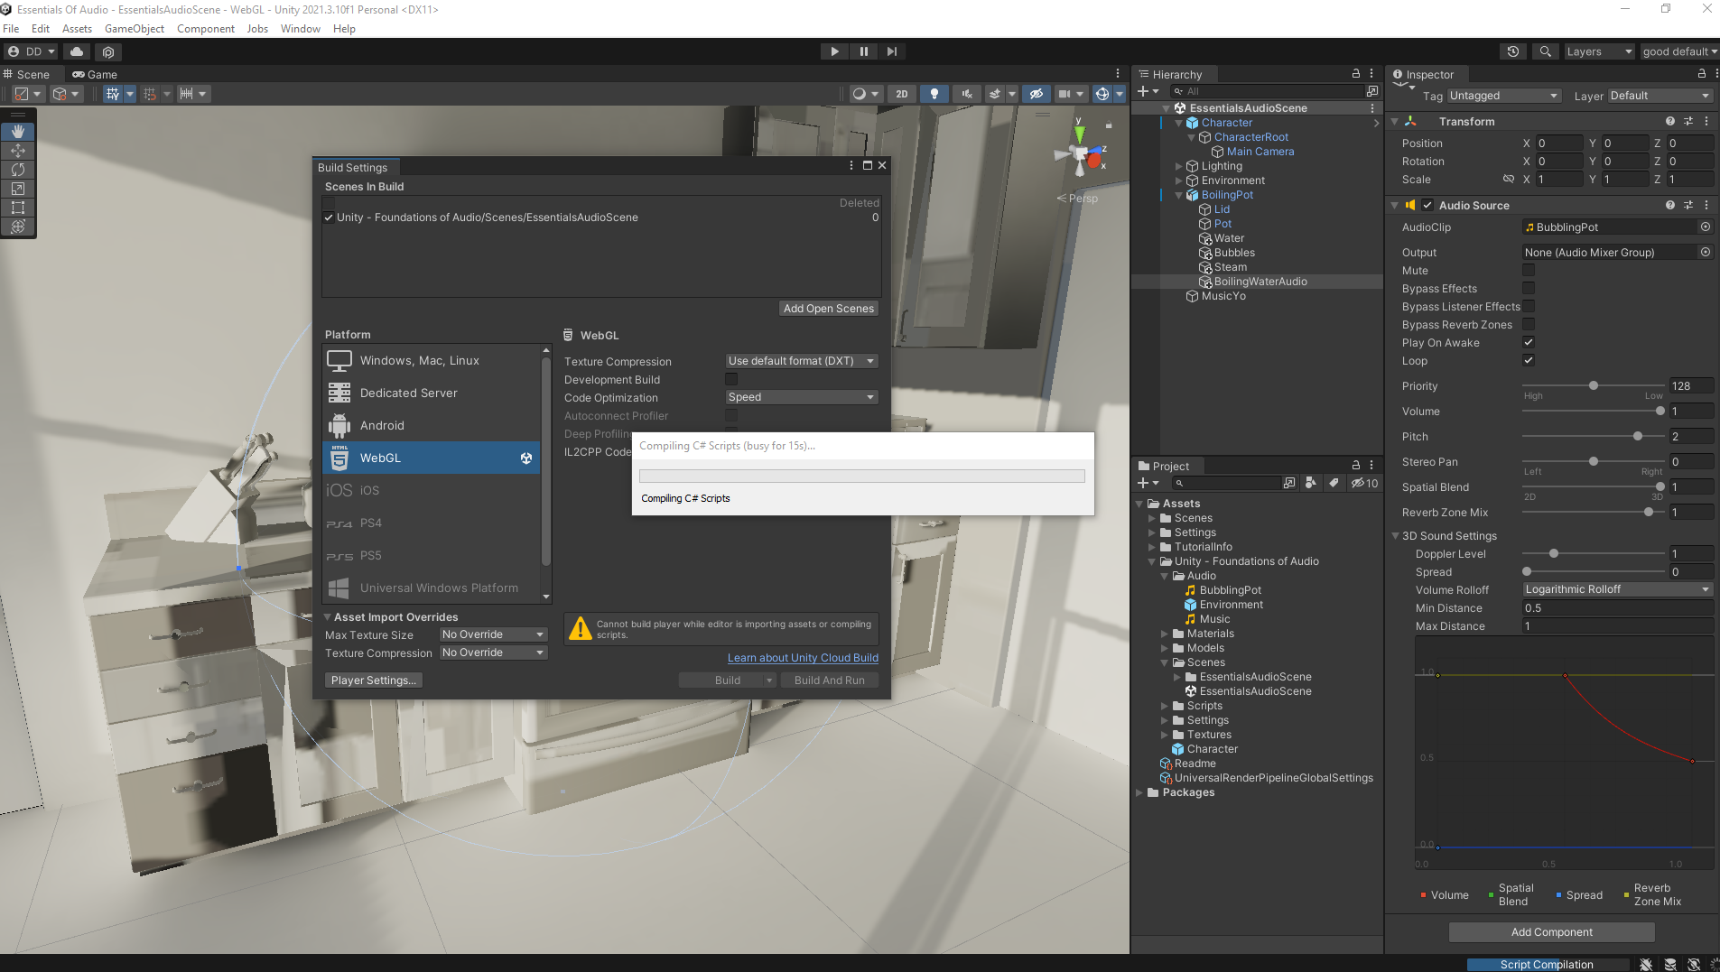Switch to the Game tab
The image size is (1720, 972).
95,75
